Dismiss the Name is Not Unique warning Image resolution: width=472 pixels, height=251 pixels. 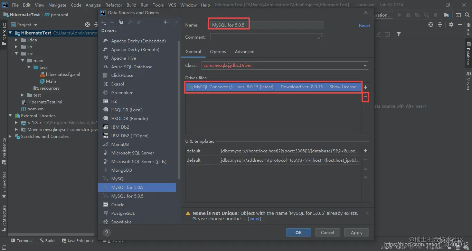click(367, 213)
